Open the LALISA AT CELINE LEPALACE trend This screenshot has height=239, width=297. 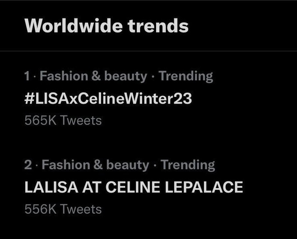[x=134, y=187]
